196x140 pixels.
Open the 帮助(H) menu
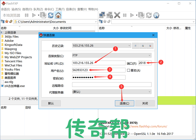pos(93,9)
